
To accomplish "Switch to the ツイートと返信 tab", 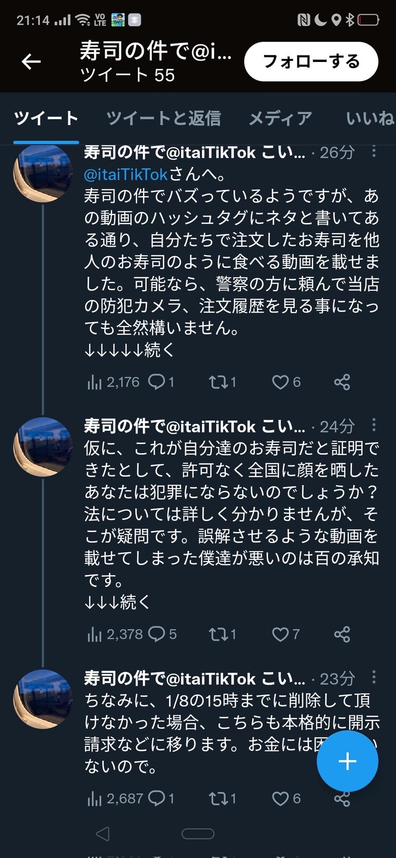I will click(163, 119).
